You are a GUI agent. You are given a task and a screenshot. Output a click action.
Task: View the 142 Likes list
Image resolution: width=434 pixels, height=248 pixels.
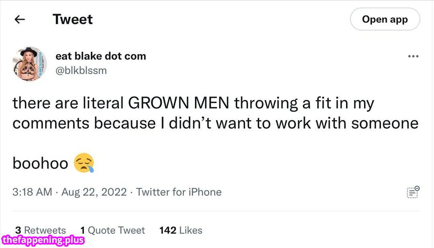[181, 230]
